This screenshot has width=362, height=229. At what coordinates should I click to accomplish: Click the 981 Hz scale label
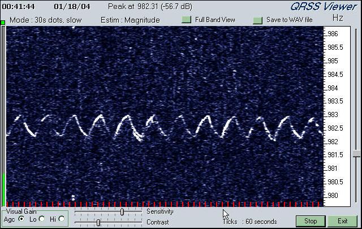pos(333,168)
